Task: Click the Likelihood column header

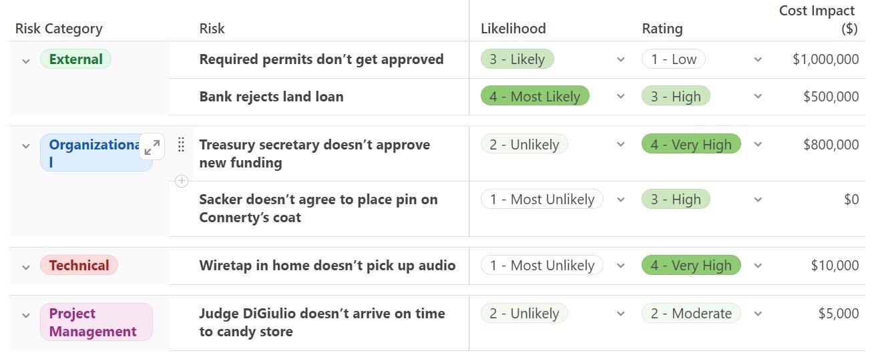Action: pyautogui.click(x=513, y=29)
